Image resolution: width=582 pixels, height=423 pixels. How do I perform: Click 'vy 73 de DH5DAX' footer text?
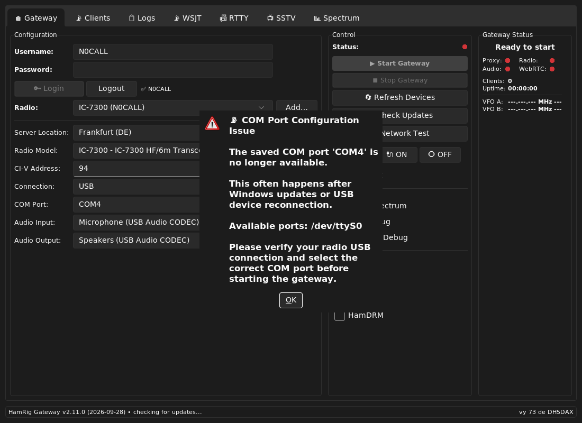pyautogui.click(x=546, y=412)
